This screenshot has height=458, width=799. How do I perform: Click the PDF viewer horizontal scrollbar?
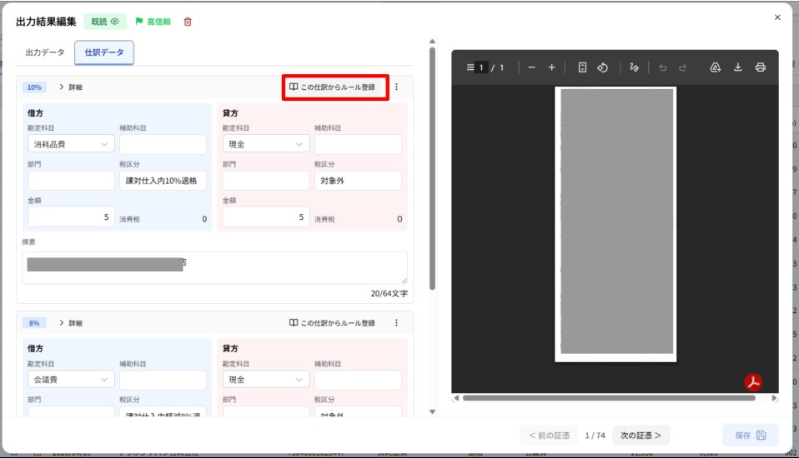pos(609,398)
